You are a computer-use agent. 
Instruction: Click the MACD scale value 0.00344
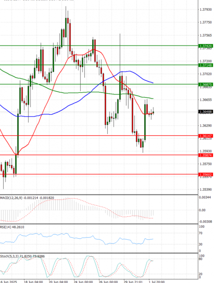pyautogui.click(x=205, y=197)
